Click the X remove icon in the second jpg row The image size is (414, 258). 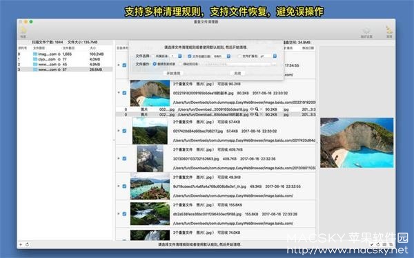[x=261, y=114]
